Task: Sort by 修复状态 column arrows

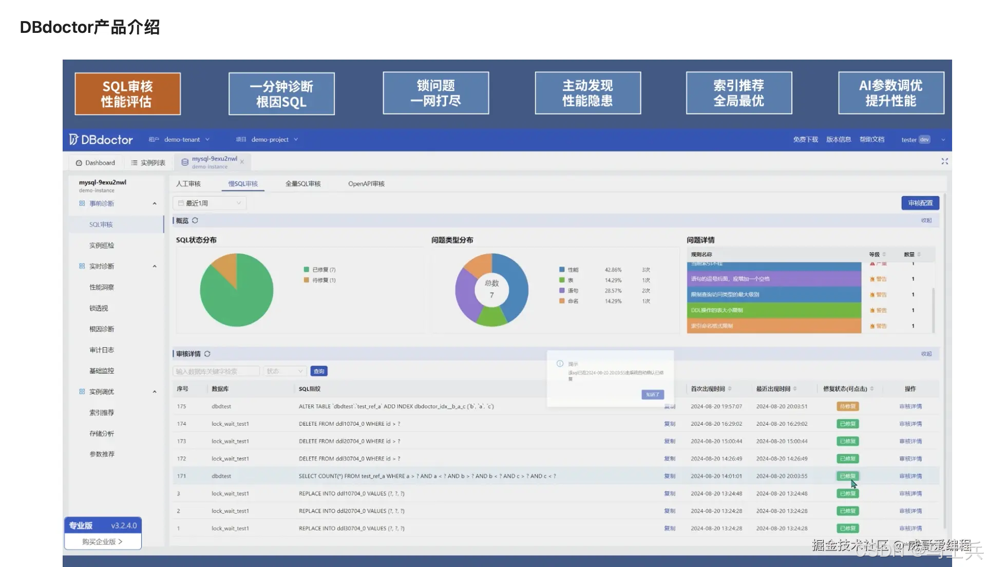Action: (x=872, y=389)
